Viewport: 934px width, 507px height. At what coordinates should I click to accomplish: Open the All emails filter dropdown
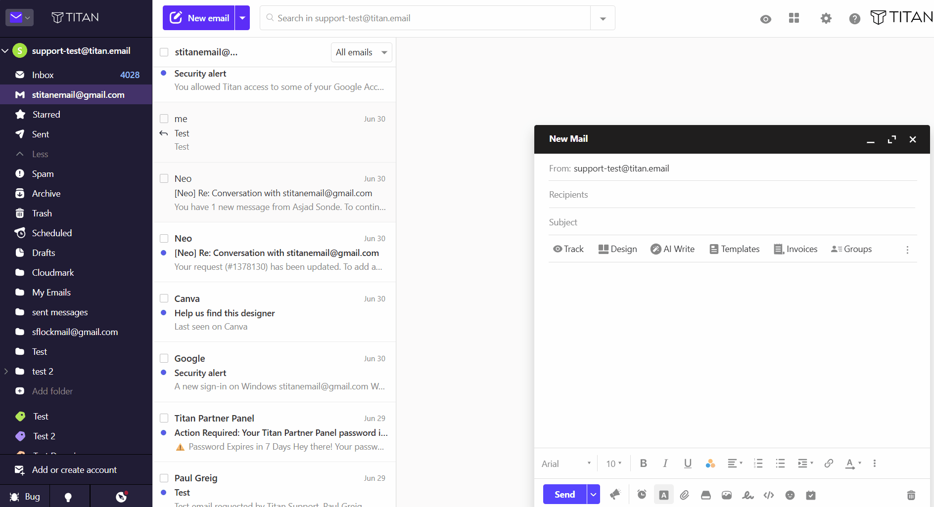[x=361, y=52]
